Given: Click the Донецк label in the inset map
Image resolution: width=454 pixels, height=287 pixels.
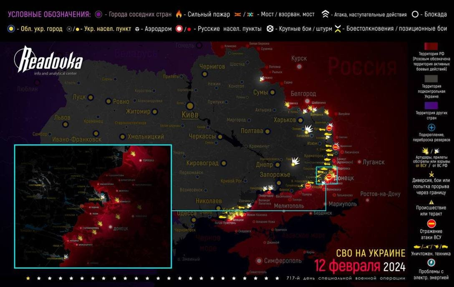Looking at the screenshot, I should click(121, 229).
